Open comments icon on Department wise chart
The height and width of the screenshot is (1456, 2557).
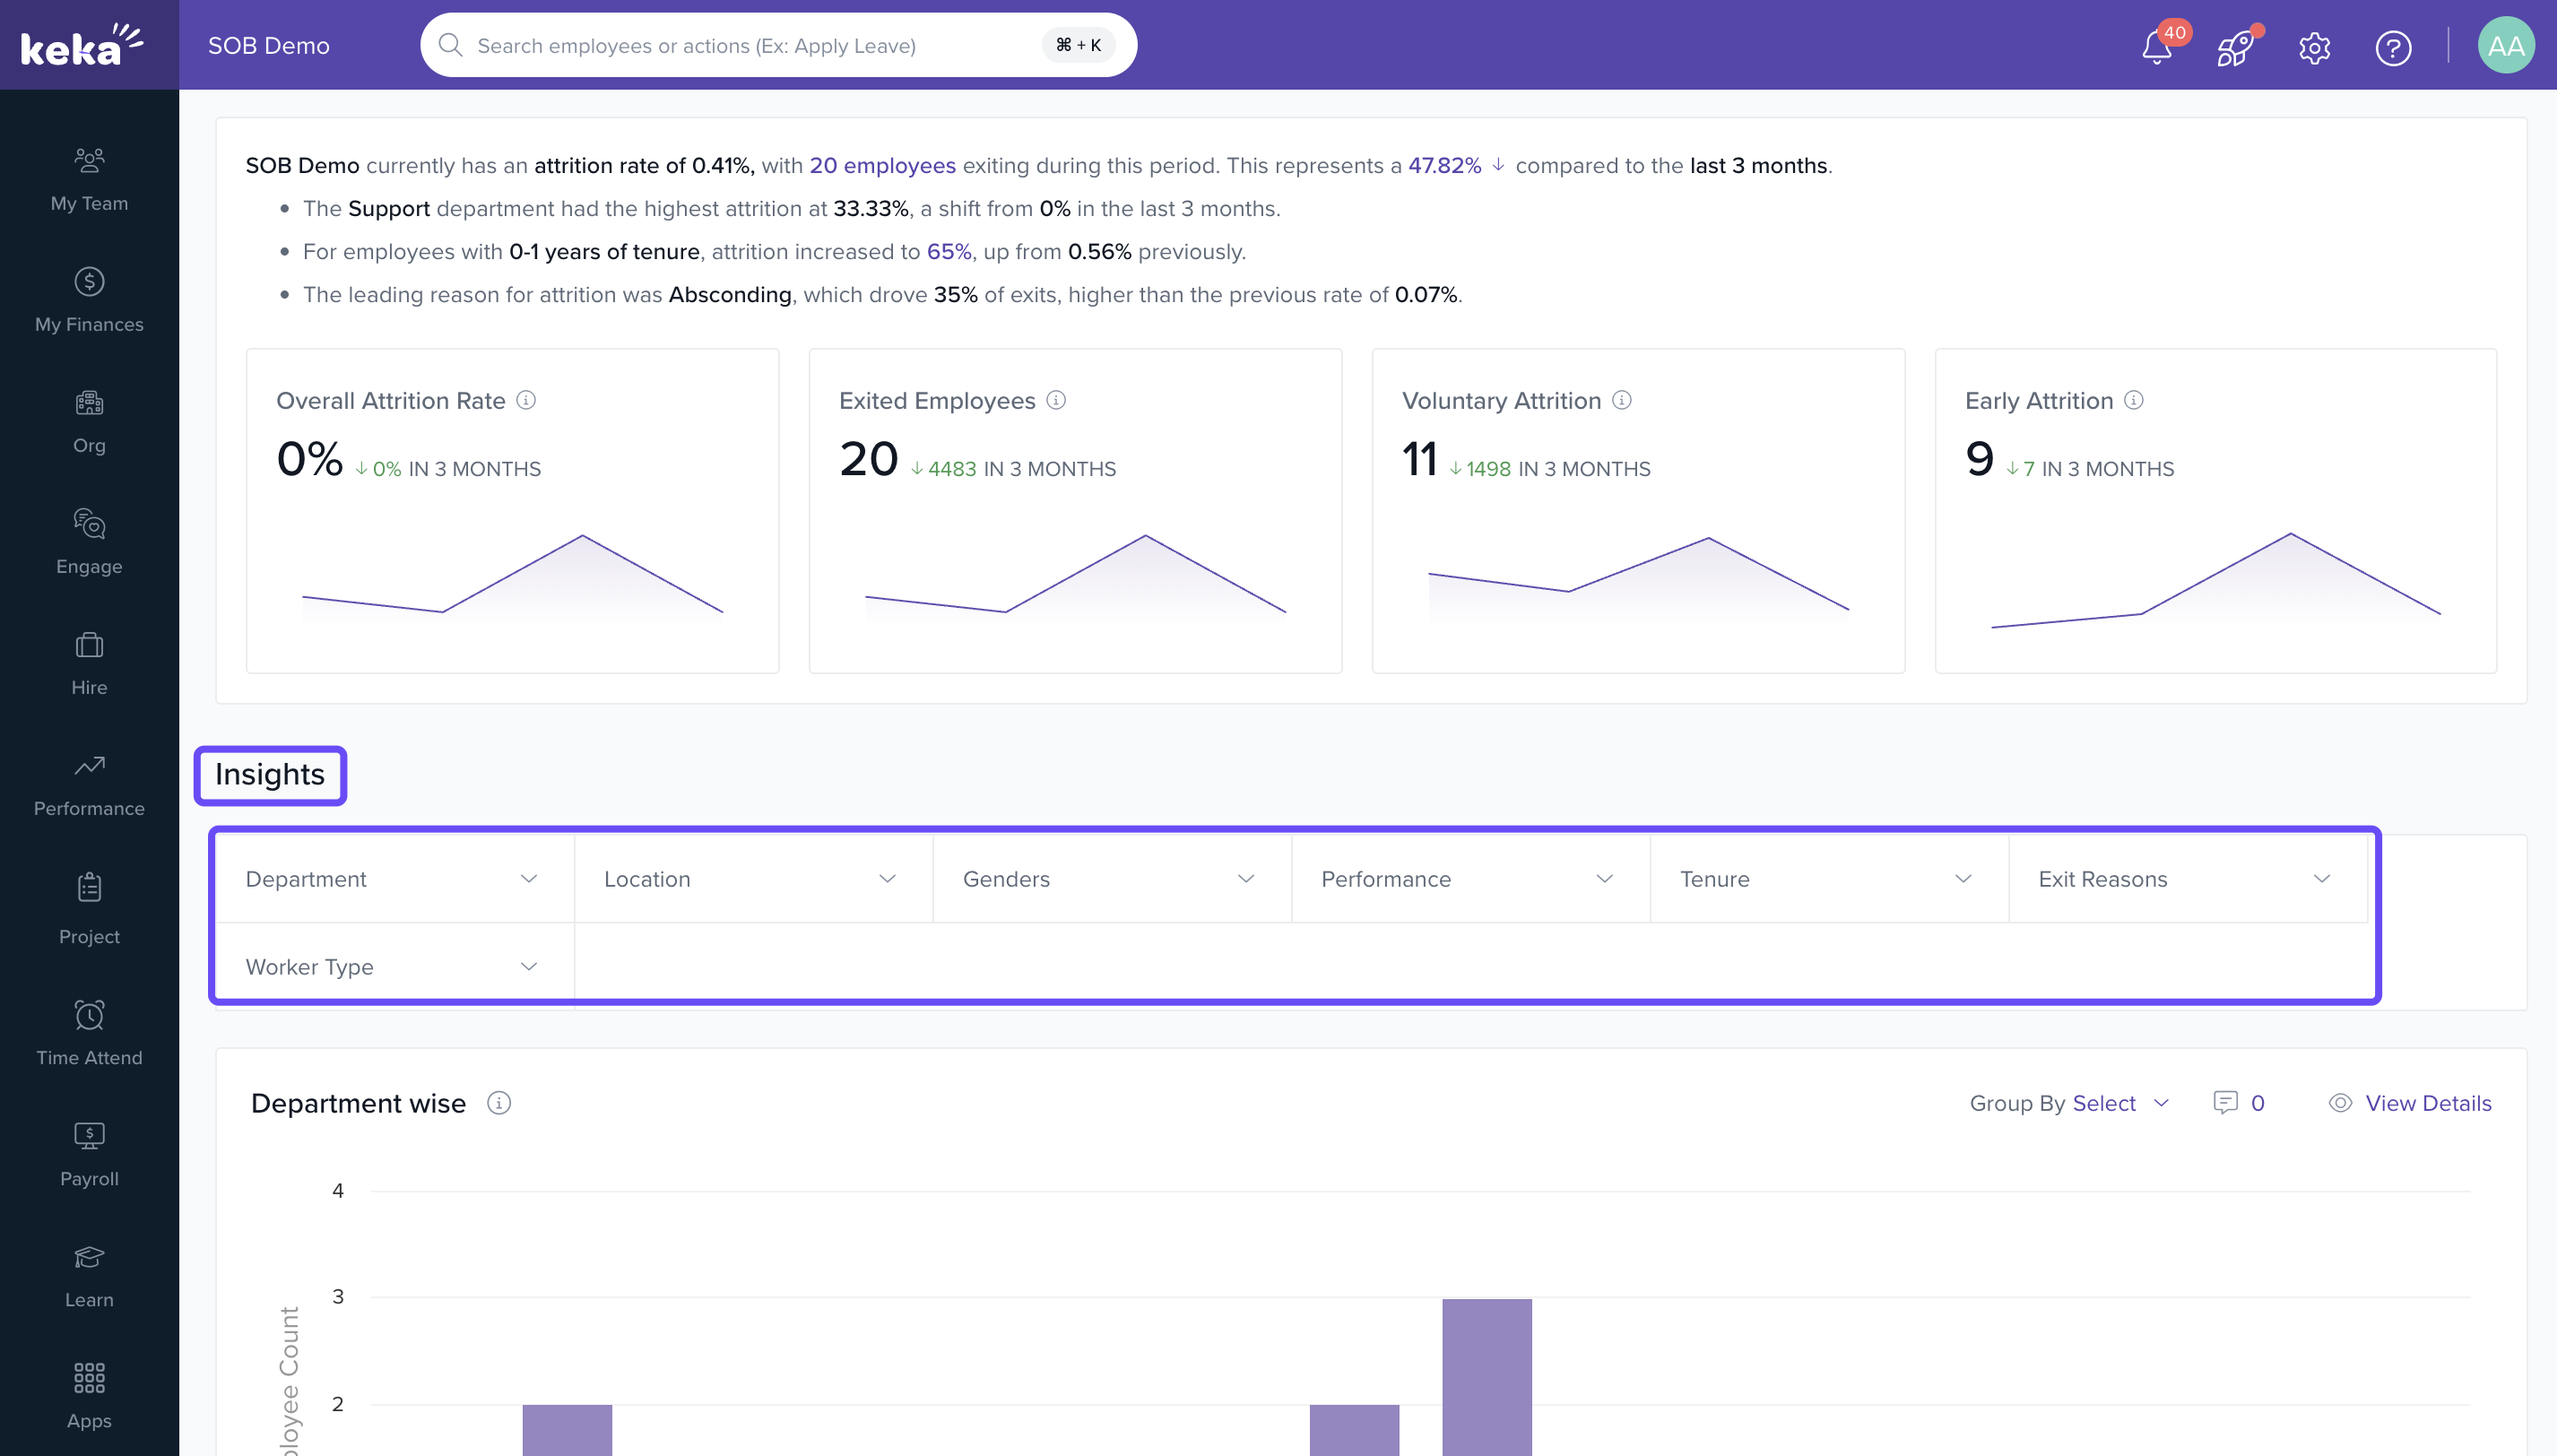tap(2225, 1102)
